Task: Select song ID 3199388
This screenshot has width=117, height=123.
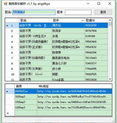Action: coord(96,36)
